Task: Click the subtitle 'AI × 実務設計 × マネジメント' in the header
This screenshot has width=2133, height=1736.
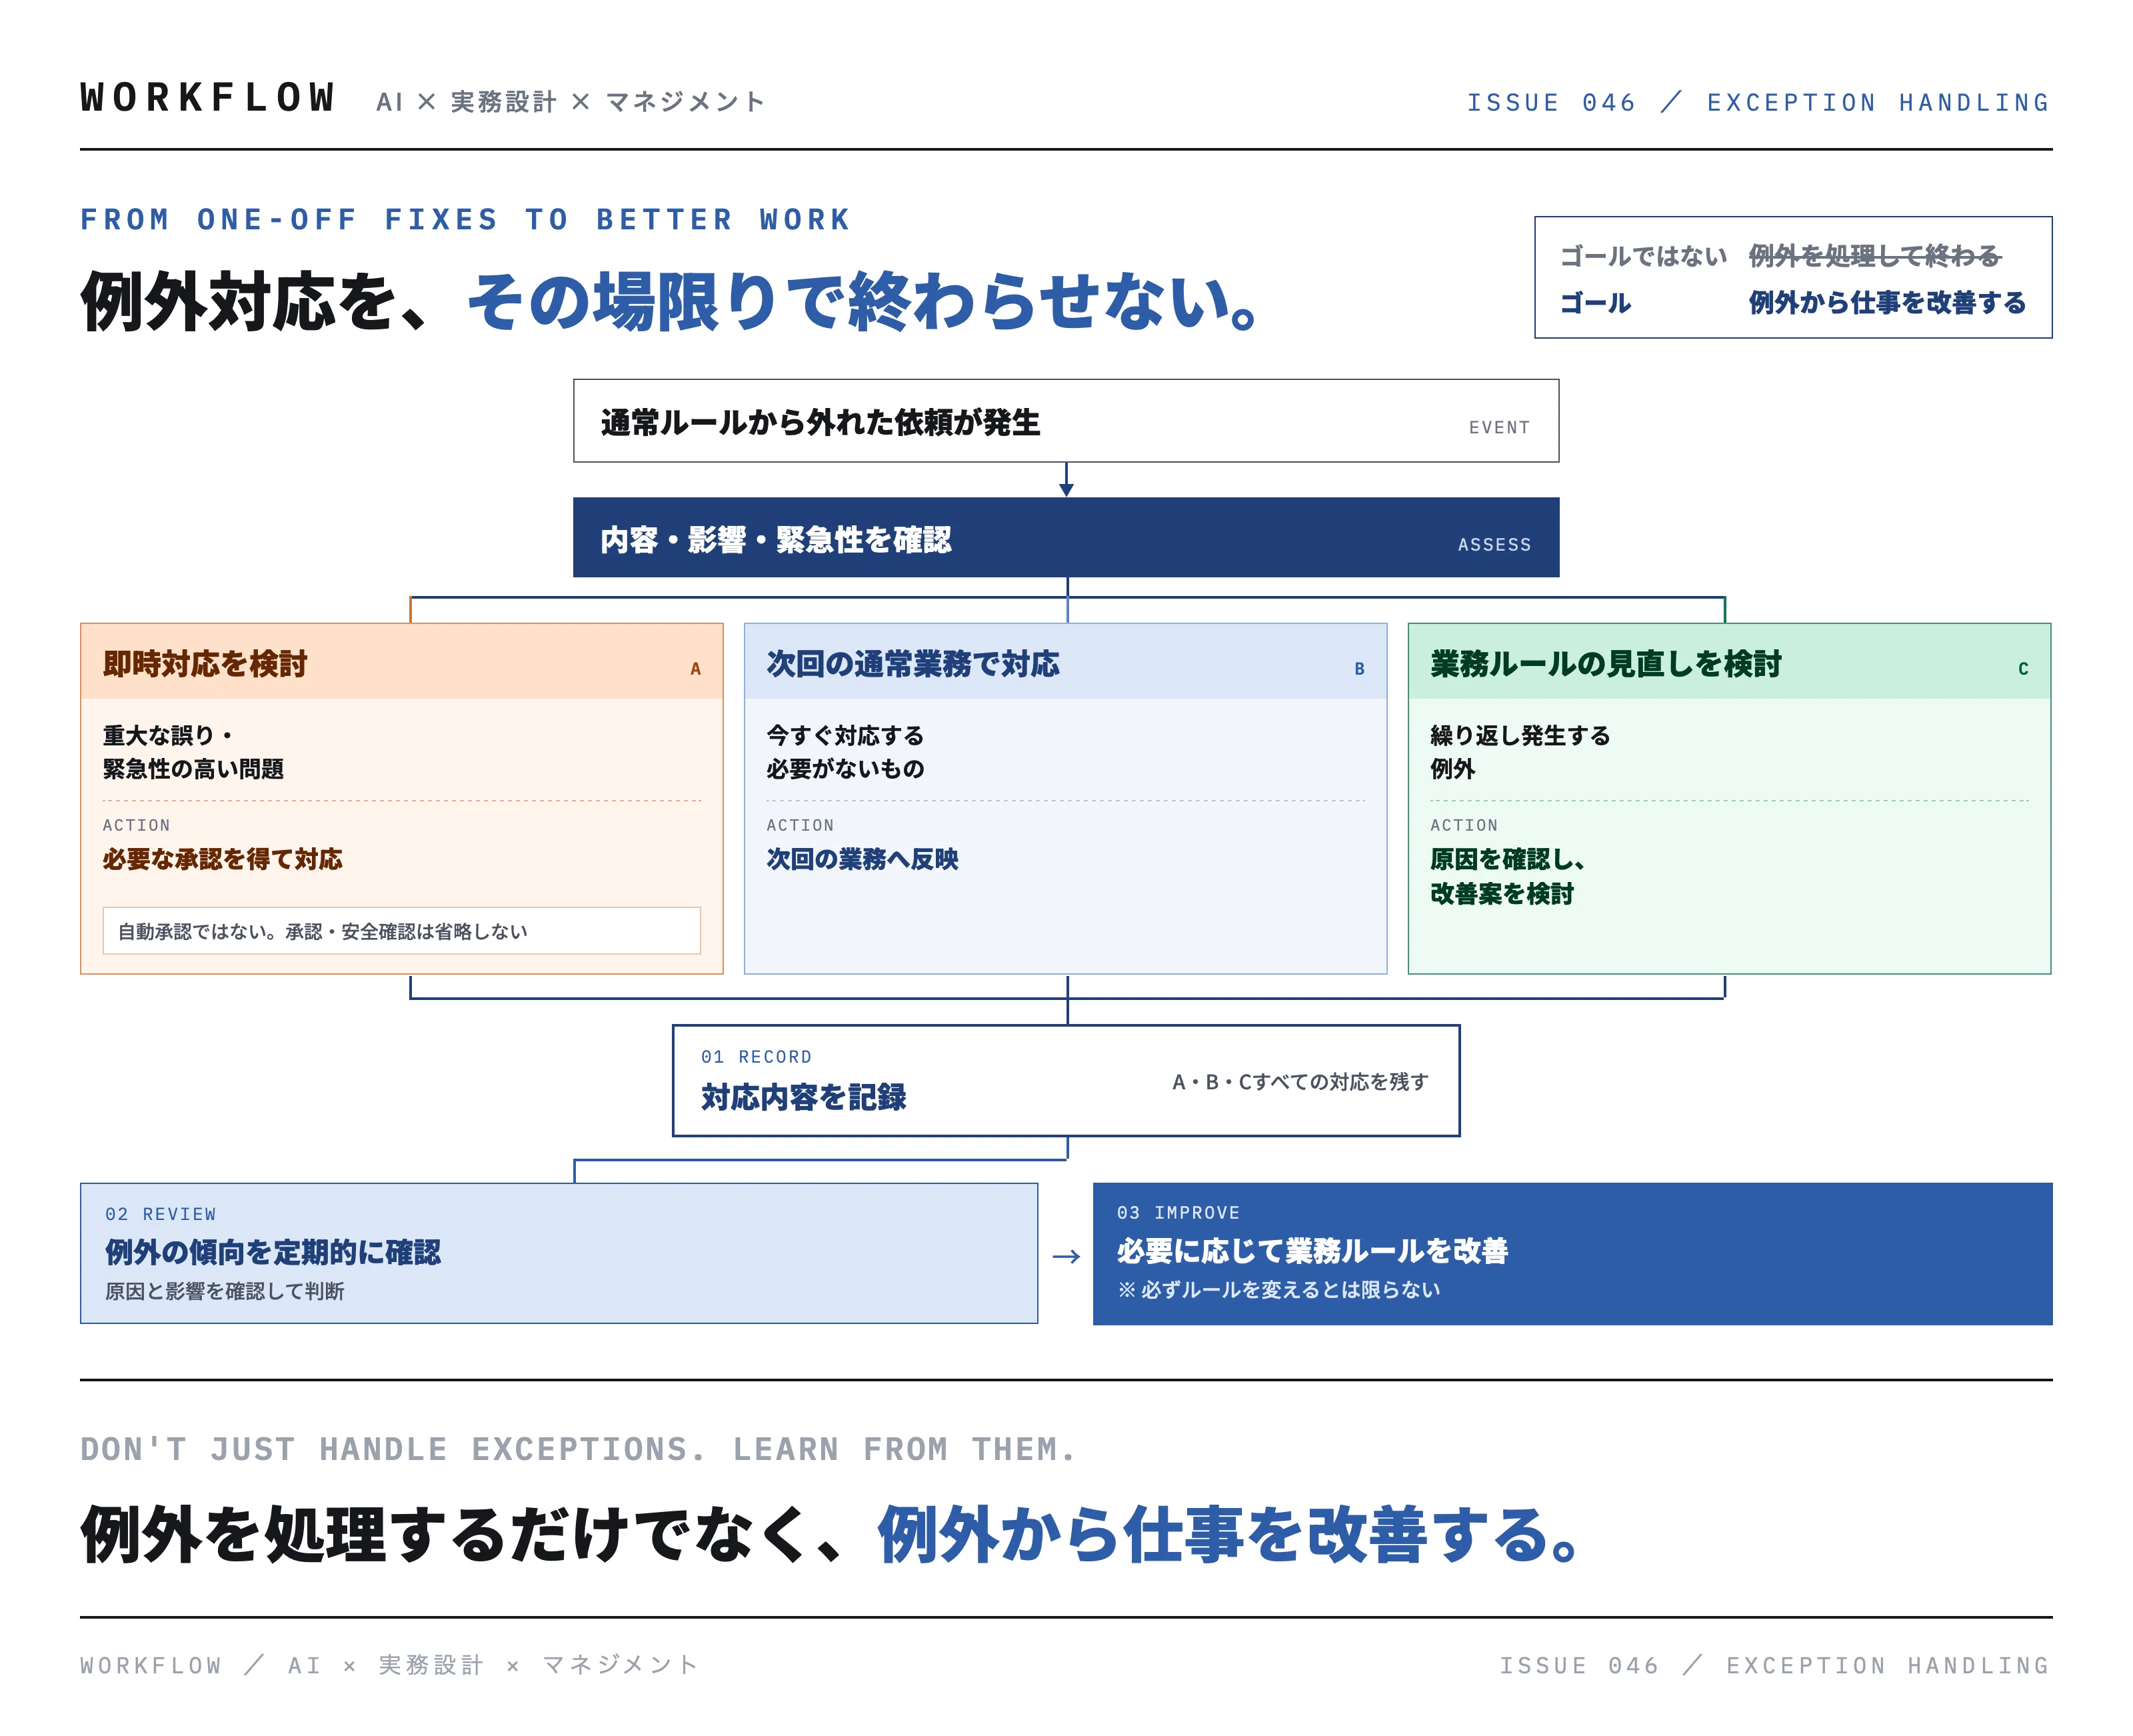Action: [571, 102]
